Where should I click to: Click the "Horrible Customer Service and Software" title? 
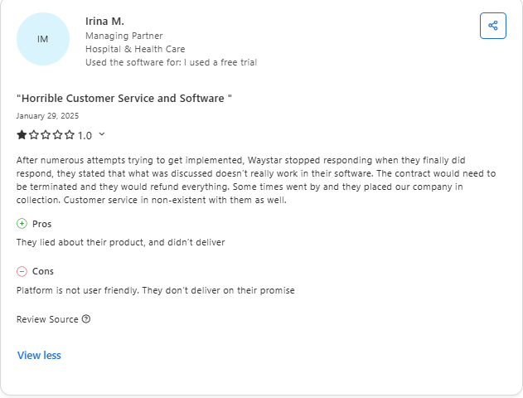click(x=124, y=98)
